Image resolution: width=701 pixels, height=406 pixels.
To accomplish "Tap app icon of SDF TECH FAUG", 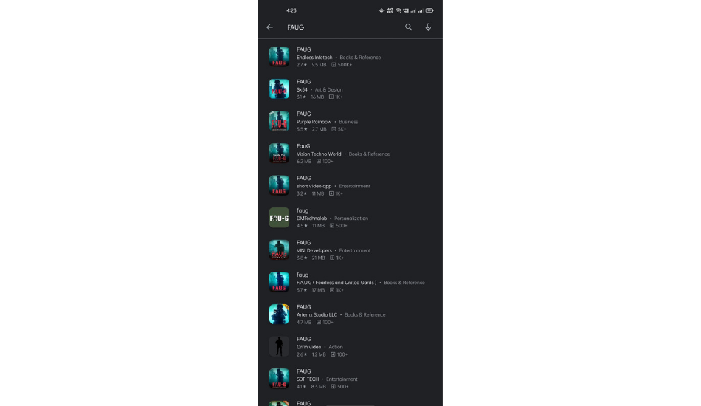I will (279, 379).
